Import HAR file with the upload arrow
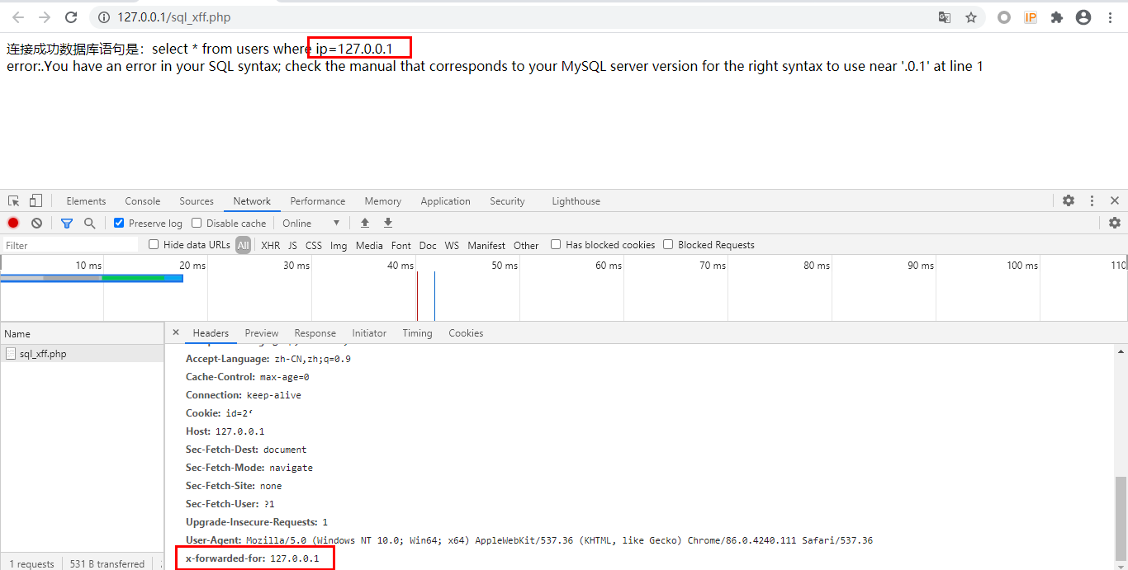The width and height of the screenshot is (1128, 570). 364,223
